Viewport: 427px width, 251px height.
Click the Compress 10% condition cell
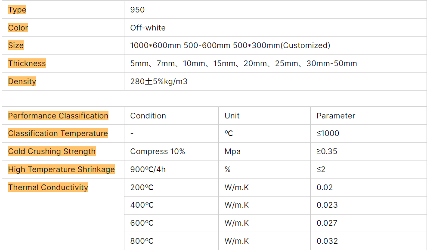[x=158, y=151]
